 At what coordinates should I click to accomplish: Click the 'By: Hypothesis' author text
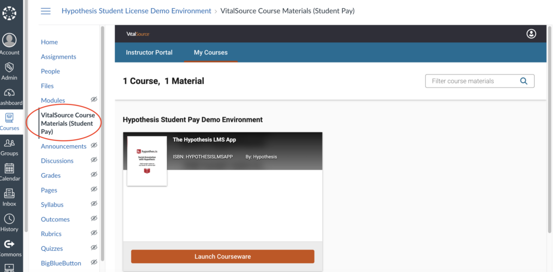[261, 157]
